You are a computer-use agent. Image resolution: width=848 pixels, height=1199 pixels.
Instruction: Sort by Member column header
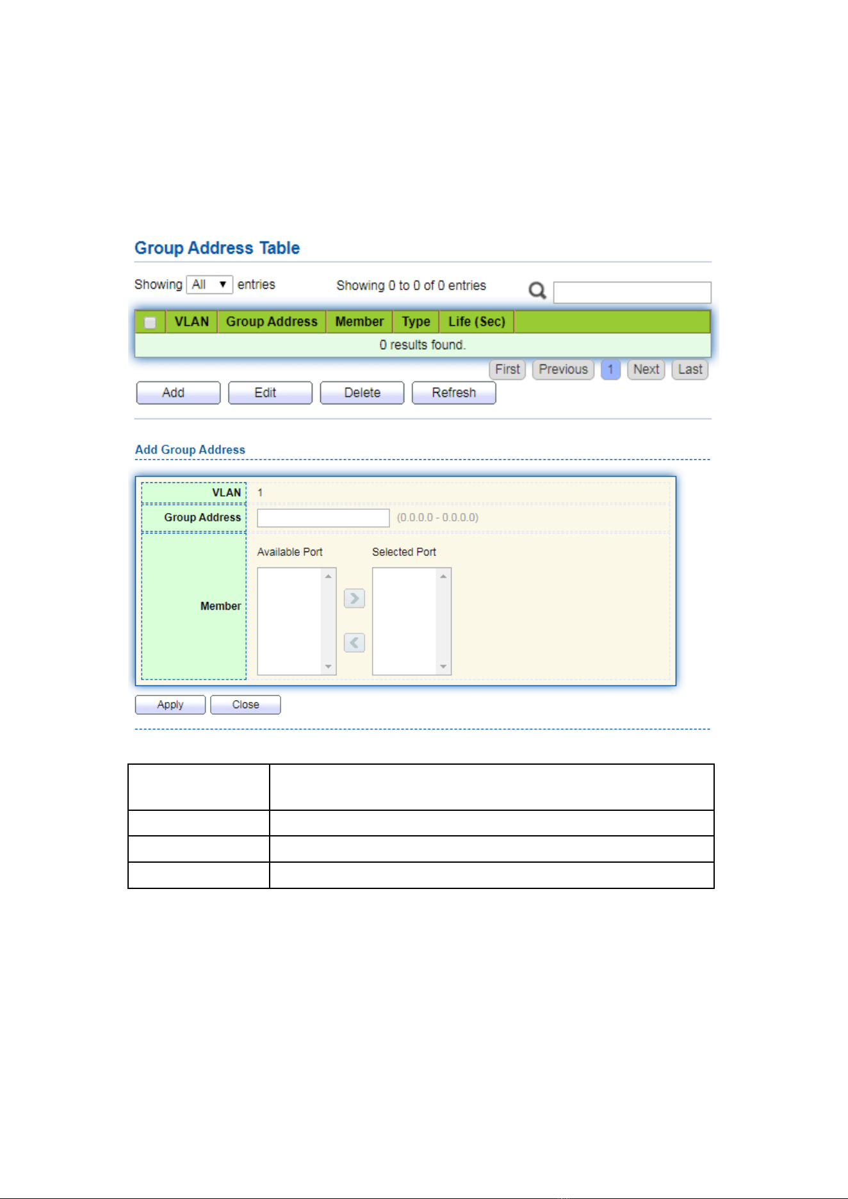coord(359,322)
